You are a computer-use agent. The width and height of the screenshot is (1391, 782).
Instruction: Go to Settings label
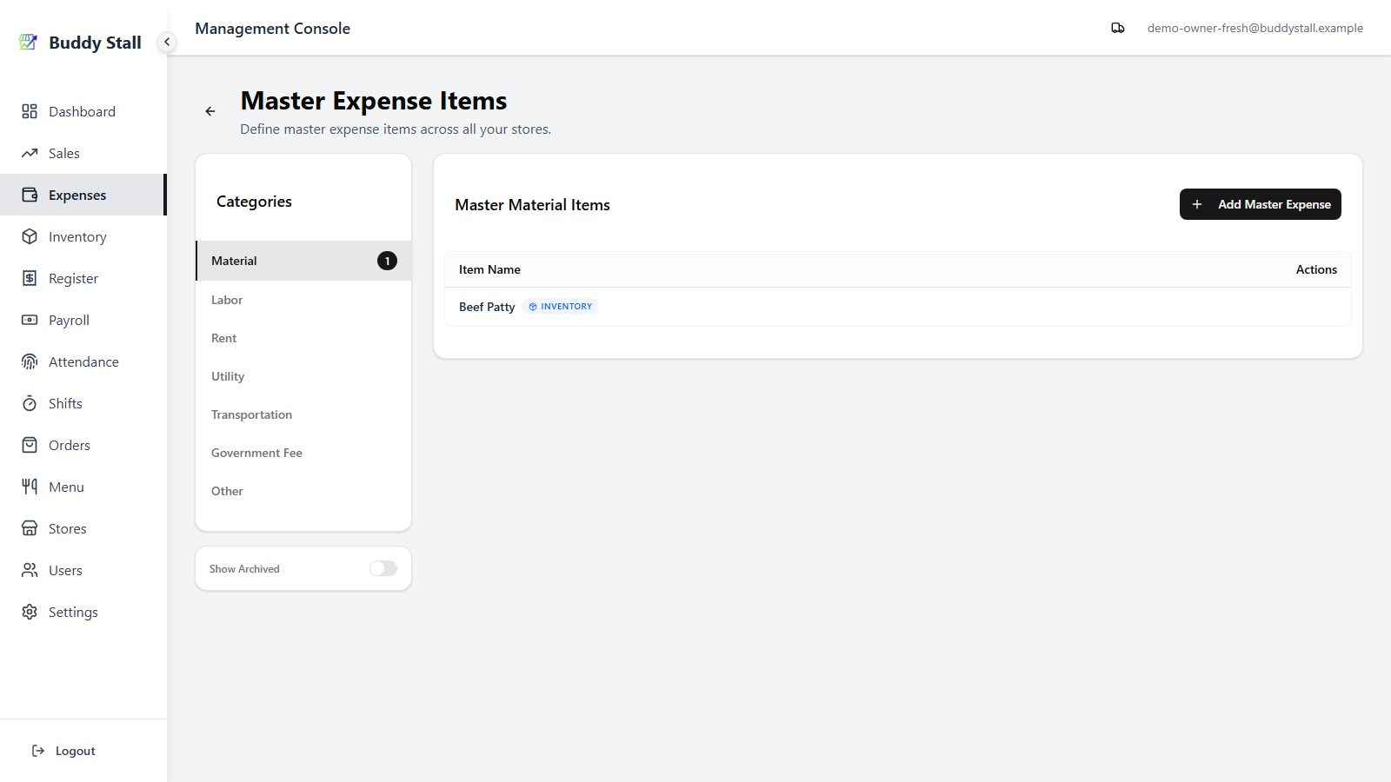pyautogui.click(x=73, y=612)
